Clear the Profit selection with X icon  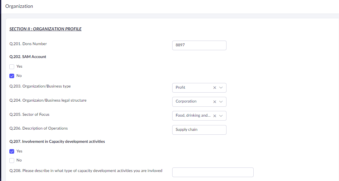pos(215,88)
